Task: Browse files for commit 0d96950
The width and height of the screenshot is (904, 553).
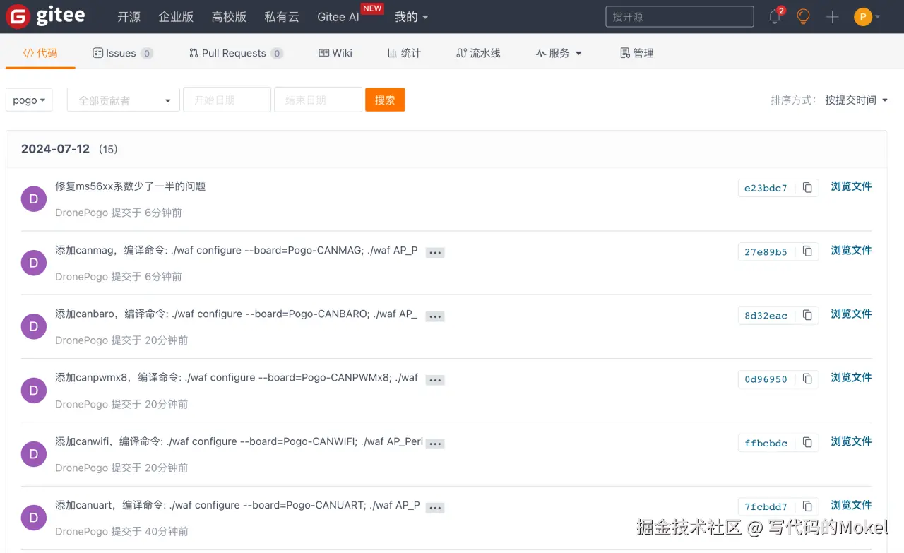Action: click(851, 377)
